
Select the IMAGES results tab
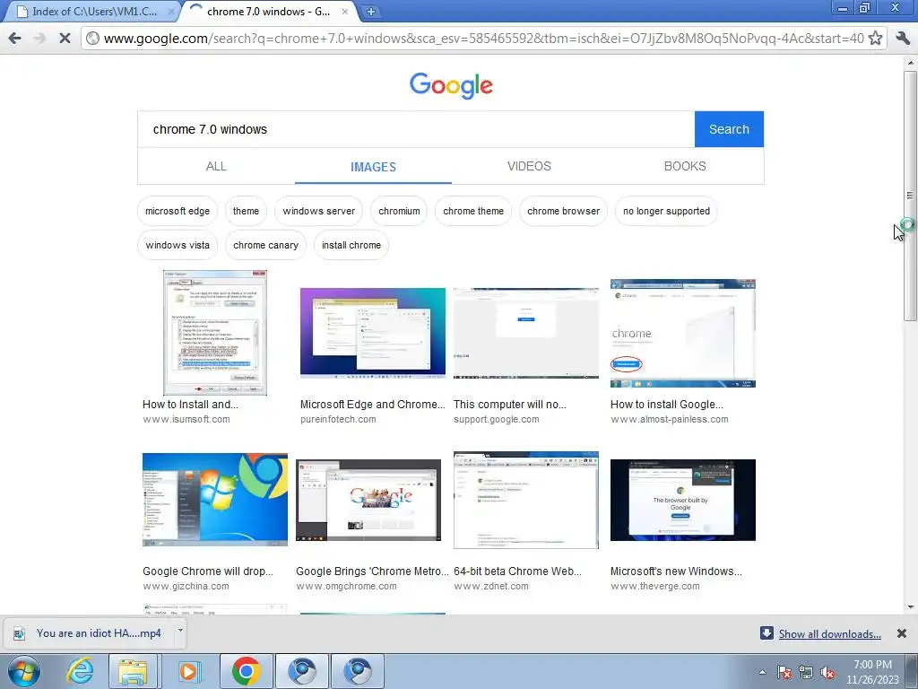[373, 167]
